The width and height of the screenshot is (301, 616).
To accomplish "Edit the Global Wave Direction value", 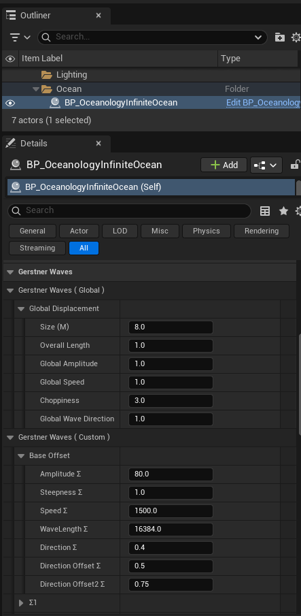I will pyautogui.click(x=171, y=419).
